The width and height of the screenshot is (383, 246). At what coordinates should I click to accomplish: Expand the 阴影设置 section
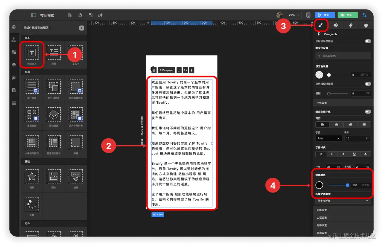pos(343,225)
